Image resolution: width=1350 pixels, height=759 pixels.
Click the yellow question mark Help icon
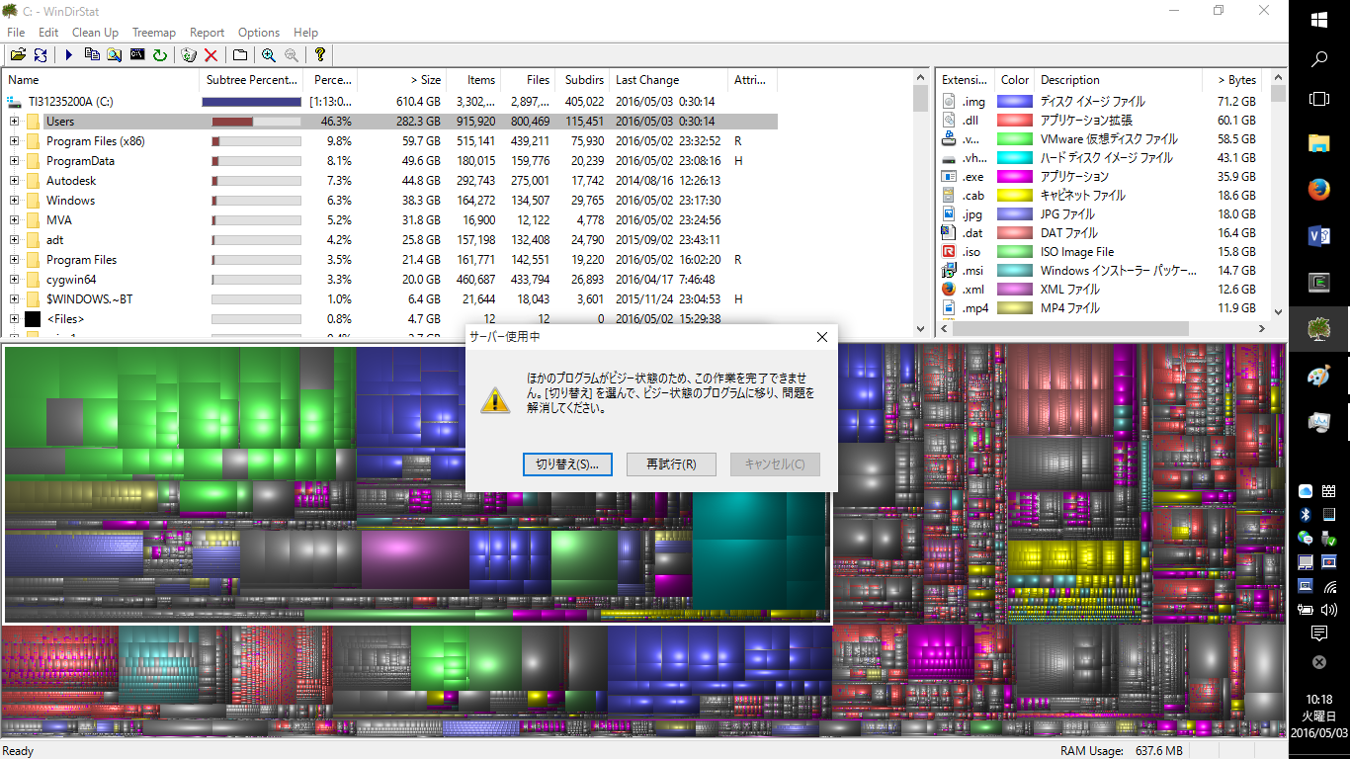pyautogui.click(x=319, y=55)
